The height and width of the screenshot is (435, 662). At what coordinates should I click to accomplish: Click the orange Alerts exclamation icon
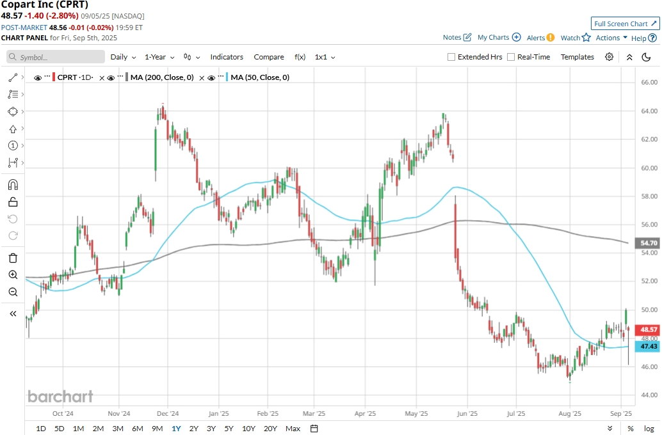click(551, 38)
